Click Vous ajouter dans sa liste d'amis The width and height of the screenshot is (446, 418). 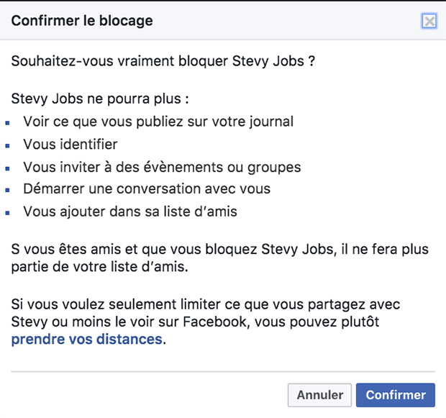tap(130, 212)
